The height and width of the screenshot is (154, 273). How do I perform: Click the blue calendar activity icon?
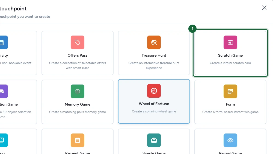point(4,42)
